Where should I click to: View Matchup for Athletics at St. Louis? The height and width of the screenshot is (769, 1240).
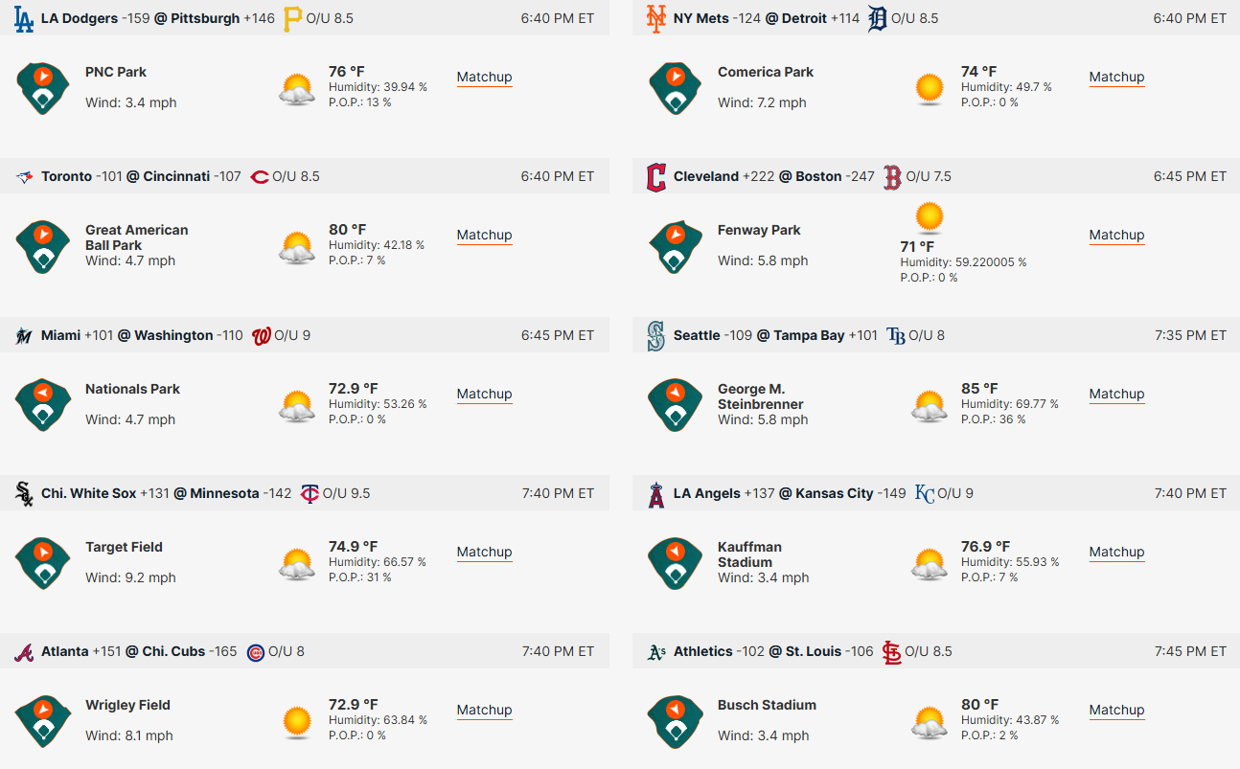[1116, 711]
